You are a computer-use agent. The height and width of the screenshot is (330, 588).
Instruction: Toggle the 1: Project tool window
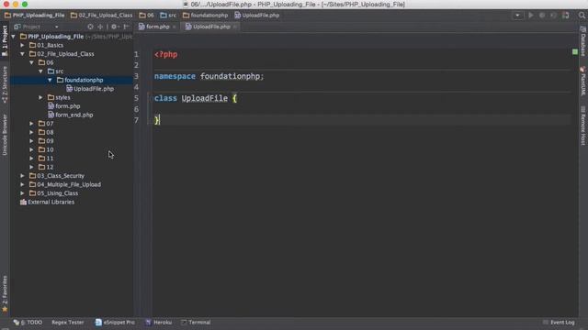pyautogui.click(x=5, y=40)
